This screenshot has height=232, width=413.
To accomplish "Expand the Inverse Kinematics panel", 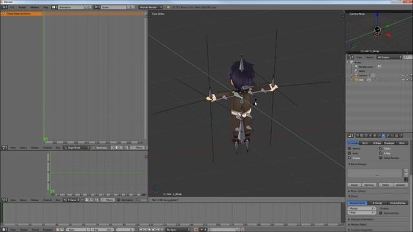I will 349,219.
